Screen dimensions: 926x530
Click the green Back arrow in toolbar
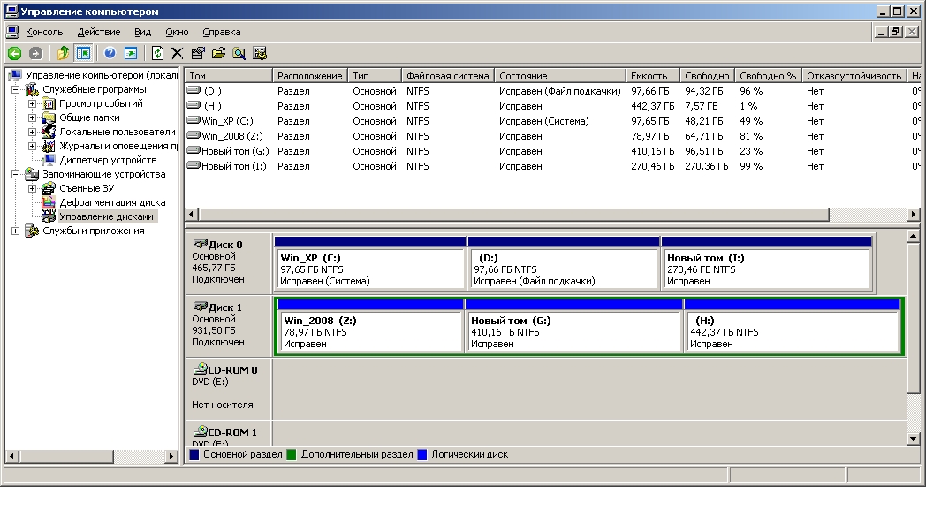(14, 53)
